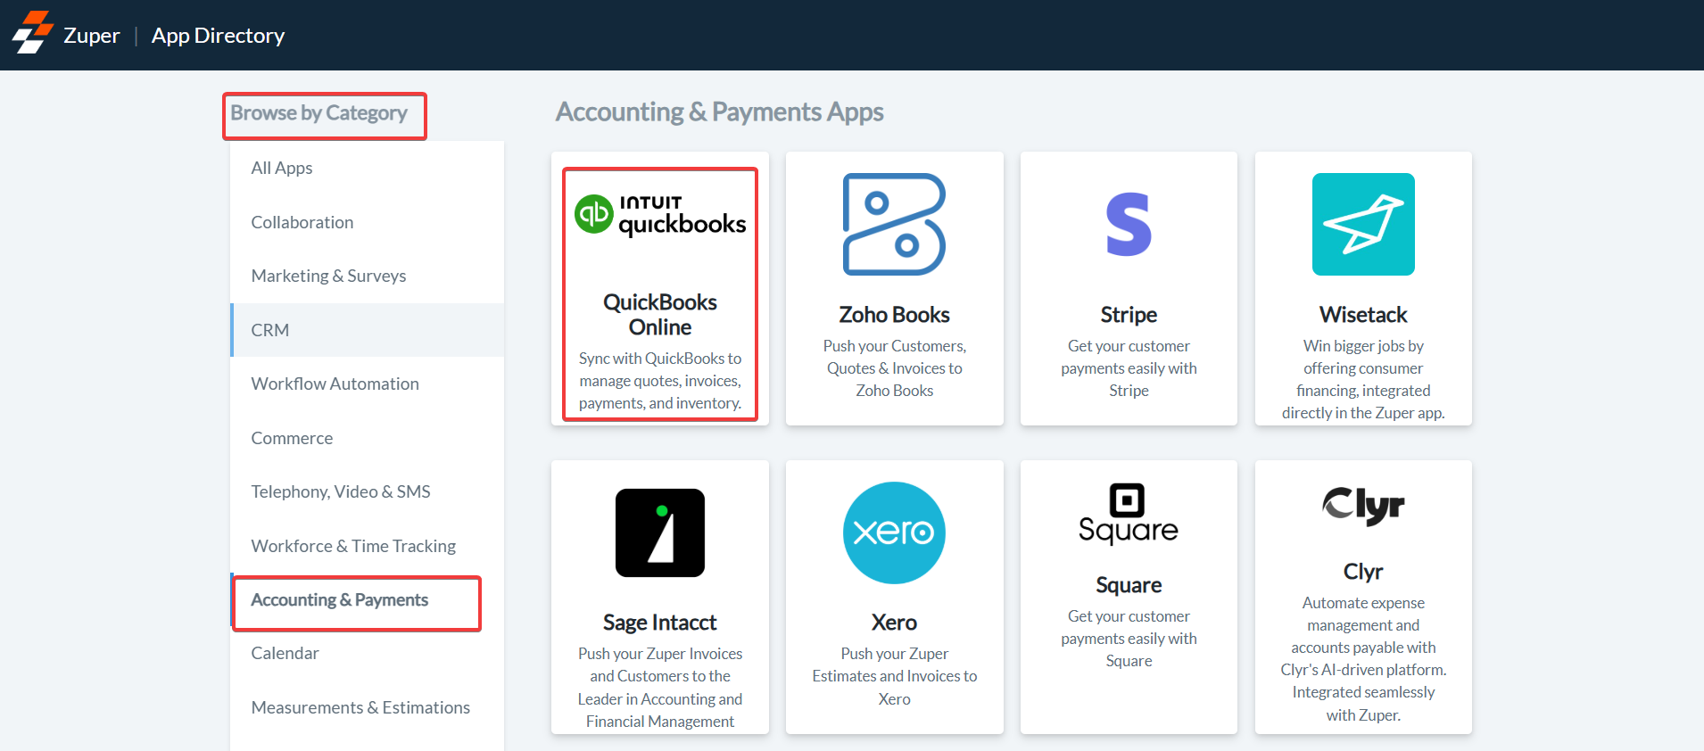Click the Square logo image
The image size is (1704, 751).
click(x=1129, y=514)
